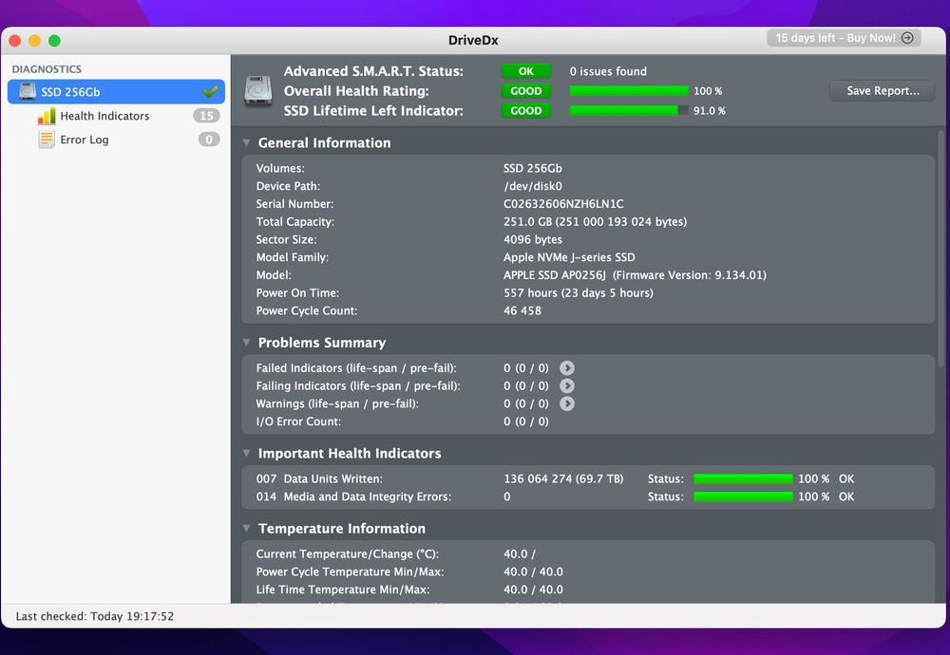Click serial number C02632606NZH6LN1C
The height and width of the screenshot is (655, 950).
click(563, 204)
